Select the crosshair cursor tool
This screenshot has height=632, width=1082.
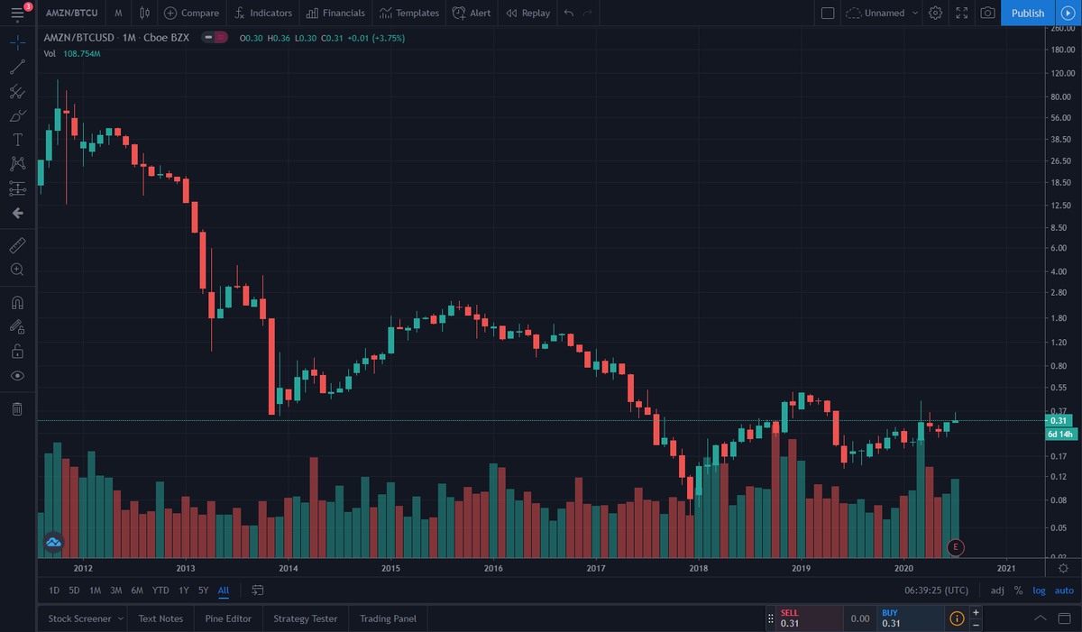pyautogui.click(x=17, y=42)
